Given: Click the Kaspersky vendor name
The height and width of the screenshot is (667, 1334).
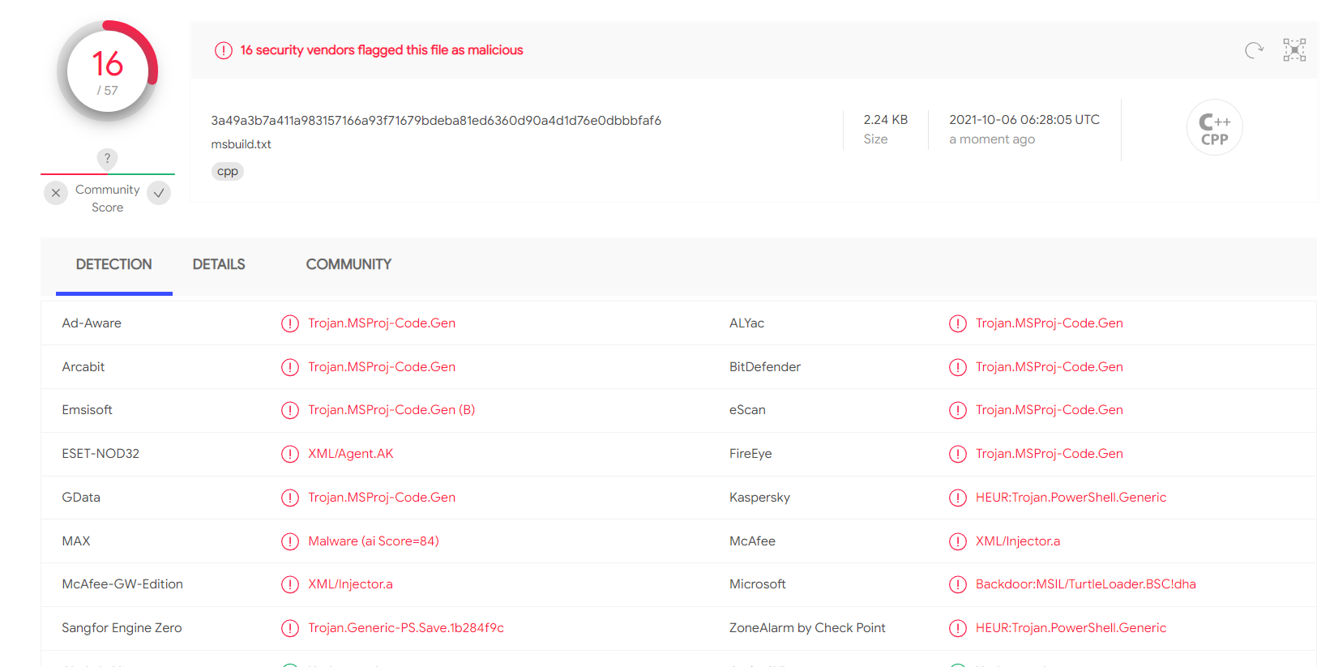Looking at the screenshot, I should point(759,498).
